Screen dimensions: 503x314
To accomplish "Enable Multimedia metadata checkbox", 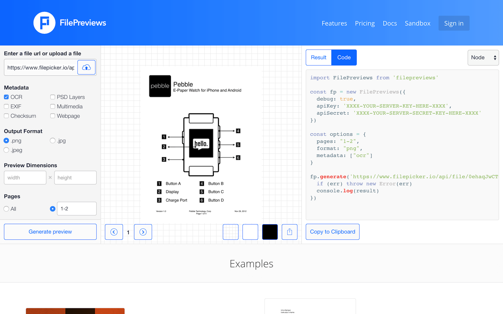I will click(53, 106).
